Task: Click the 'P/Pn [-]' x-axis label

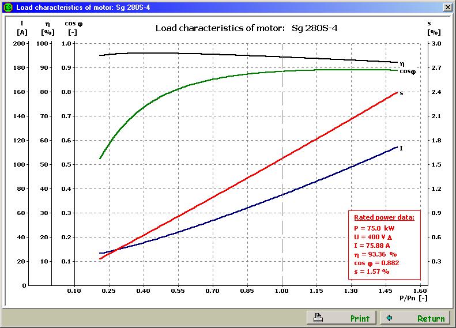Action: coord(413,298)
